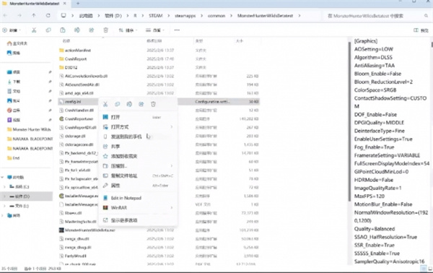Image resolution: width=433 pixels, height=273 pixels.
Task: Open the End folder in the sidebar
Action: click(14, 158)
